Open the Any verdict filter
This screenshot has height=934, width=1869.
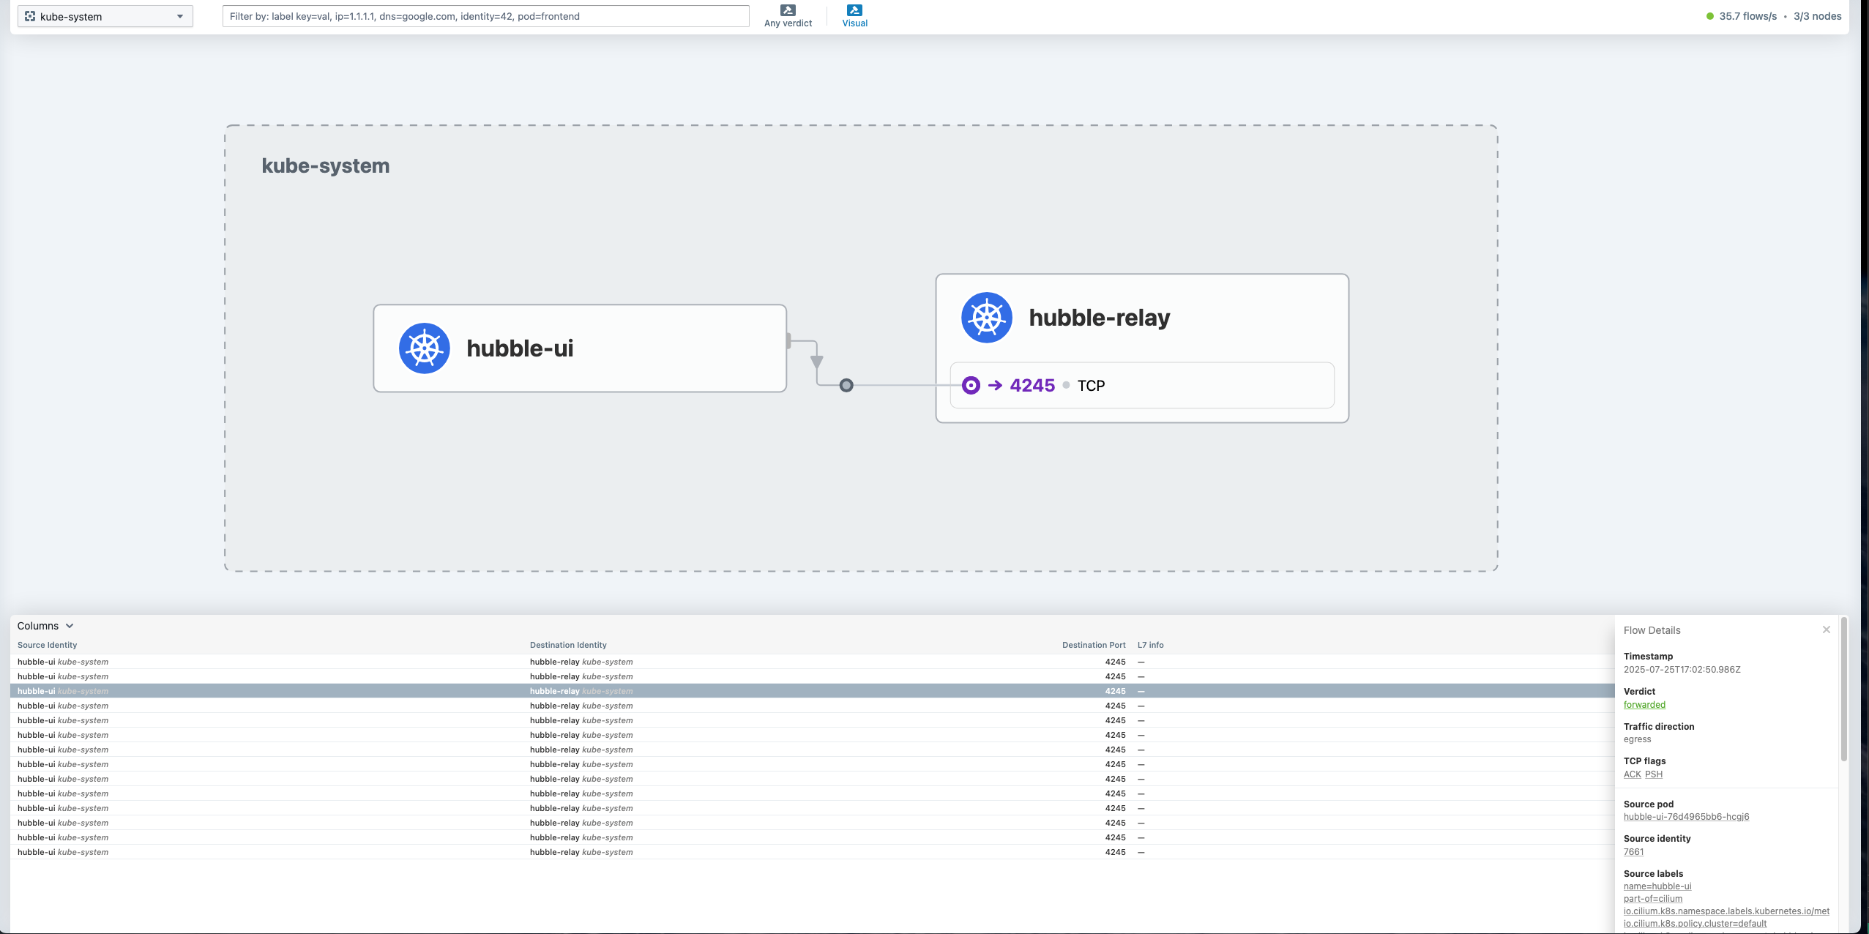788,15
